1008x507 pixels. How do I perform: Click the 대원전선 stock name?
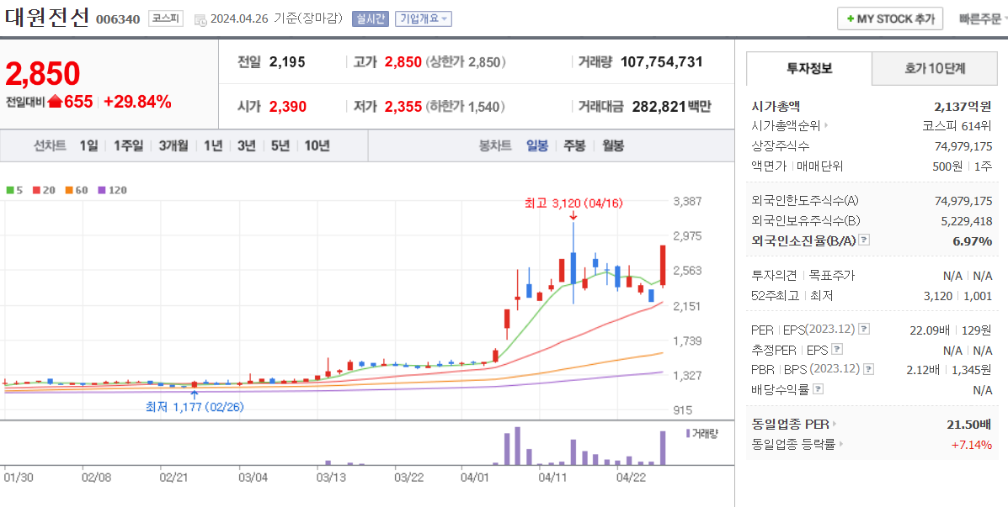point(47,17)
